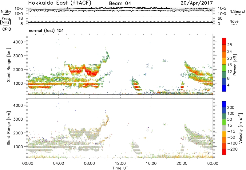The height and width of the screenshot is (170, 246).
Task: Click the '16:00' time tick label
Action: coord(151,164)
